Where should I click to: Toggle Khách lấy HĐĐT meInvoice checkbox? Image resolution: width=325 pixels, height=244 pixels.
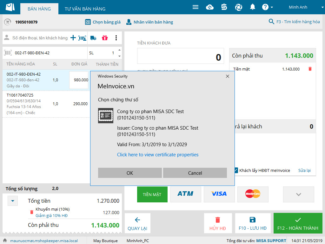coord(236,170)
